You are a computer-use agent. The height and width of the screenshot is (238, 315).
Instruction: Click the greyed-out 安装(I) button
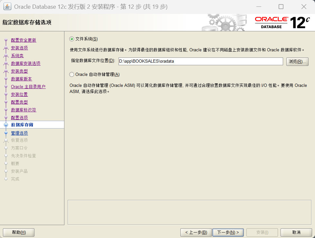click(262, 233)
